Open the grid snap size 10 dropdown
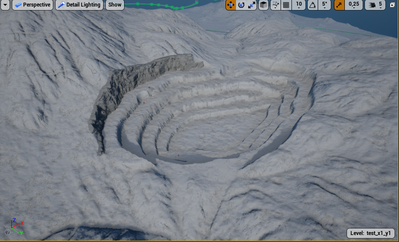The height and width of the screenshot is (242, 399). click(299, 5)
